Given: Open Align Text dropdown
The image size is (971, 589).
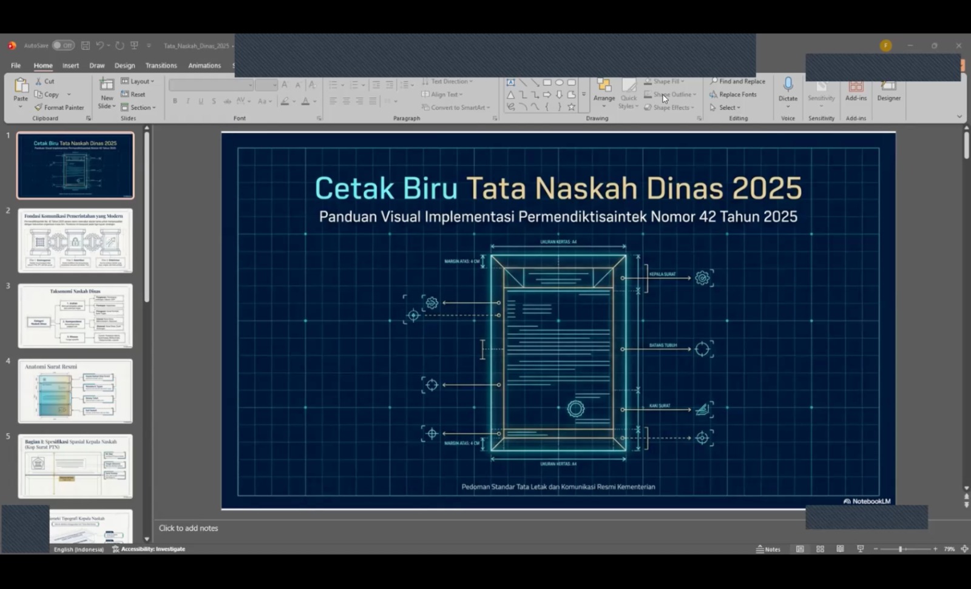Looking at the screenshot, I should tap(442, 95).
